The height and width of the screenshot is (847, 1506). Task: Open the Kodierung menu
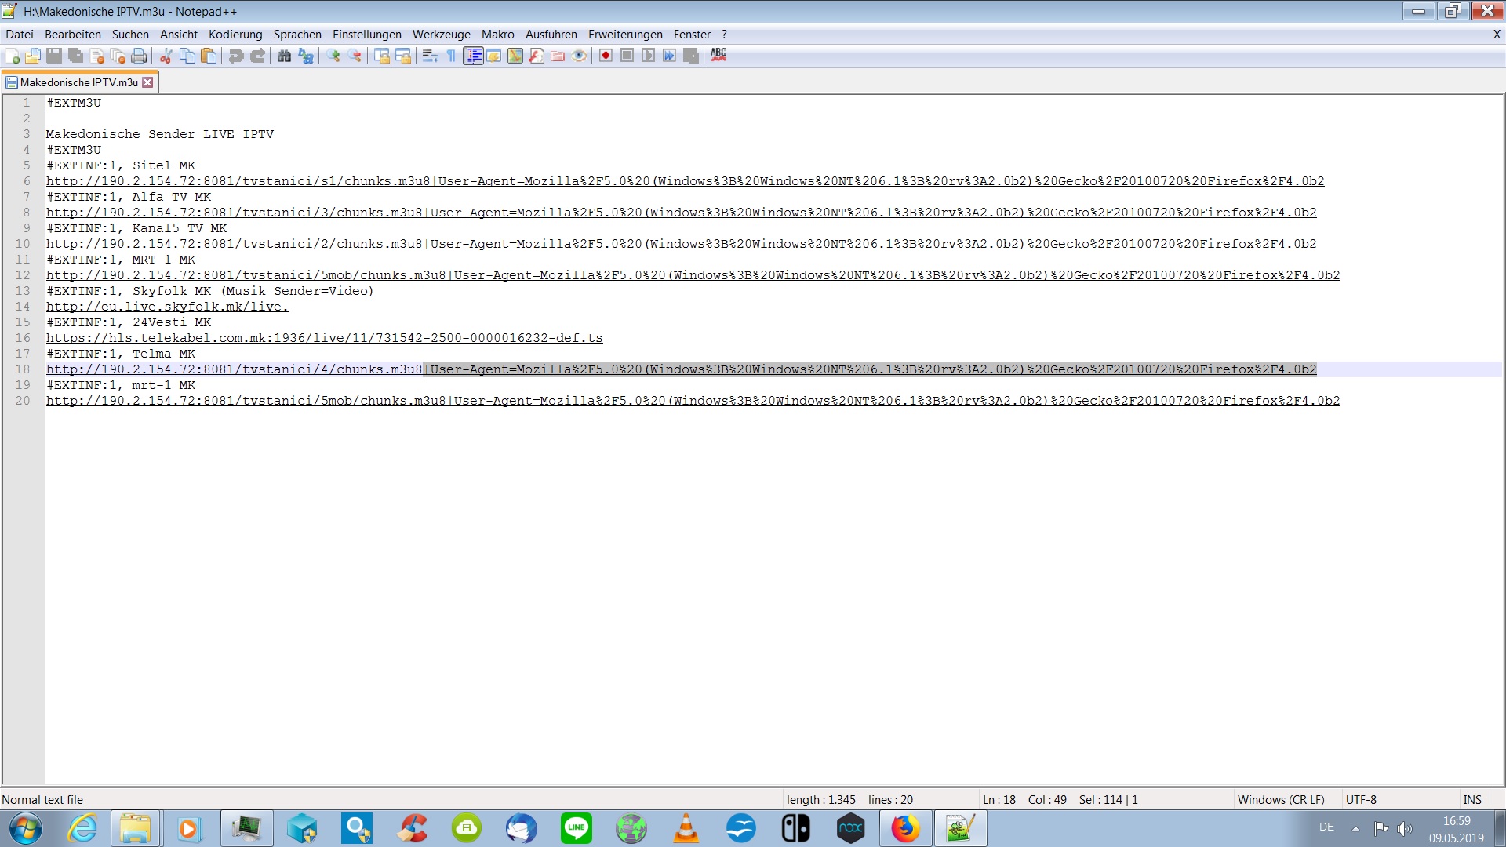point(235,35)
